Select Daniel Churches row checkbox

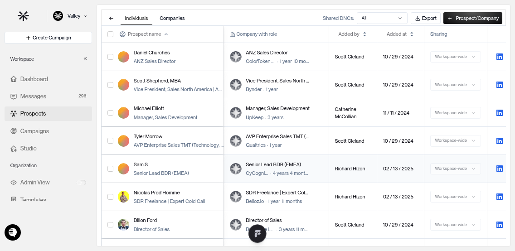tap(110, 57)
